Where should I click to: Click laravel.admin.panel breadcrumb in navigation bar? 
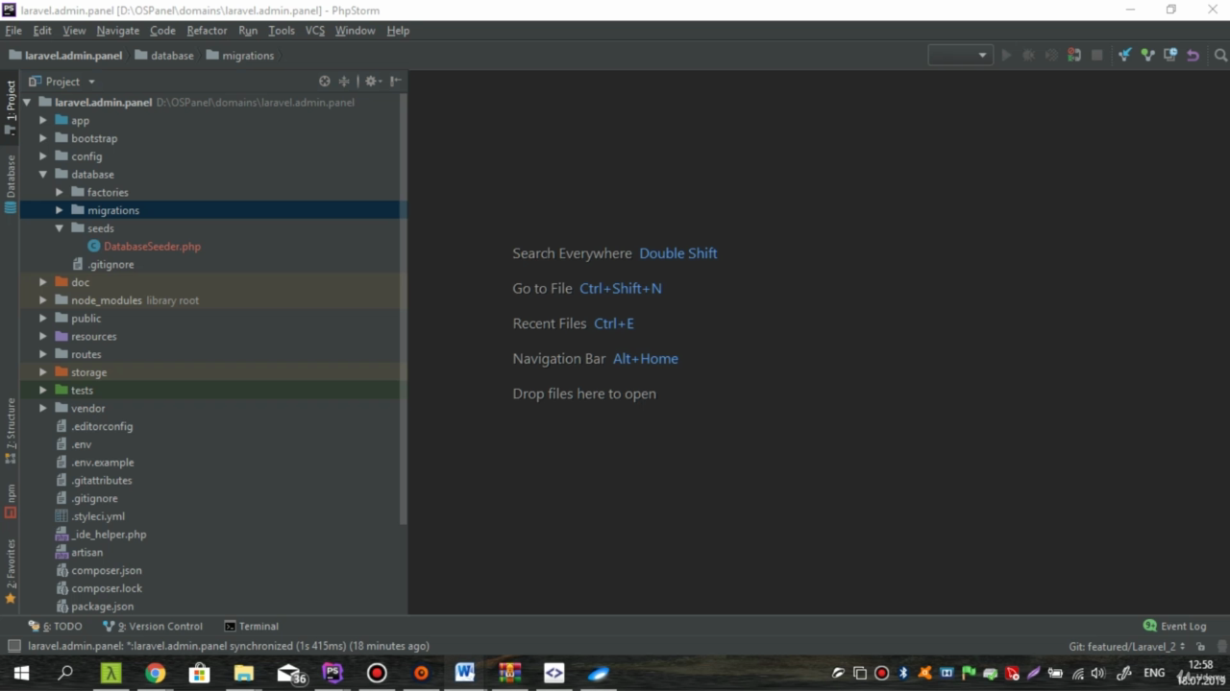coord(65,56)
